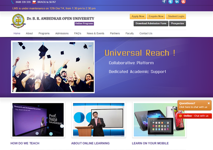Image resolution: width=213 pixels, height=150 pixels.
Task: Click the phone number 8688 339 339
Action: (23, 2)
